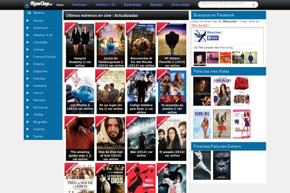The image size is (290, 193).
Task: Open Te acuerdas de anoche poster
Action: 172,92
